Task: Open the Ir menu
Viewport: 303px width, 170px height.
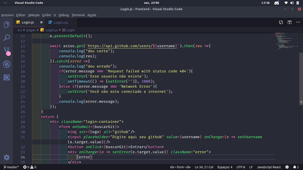Action: click(55, 15)
